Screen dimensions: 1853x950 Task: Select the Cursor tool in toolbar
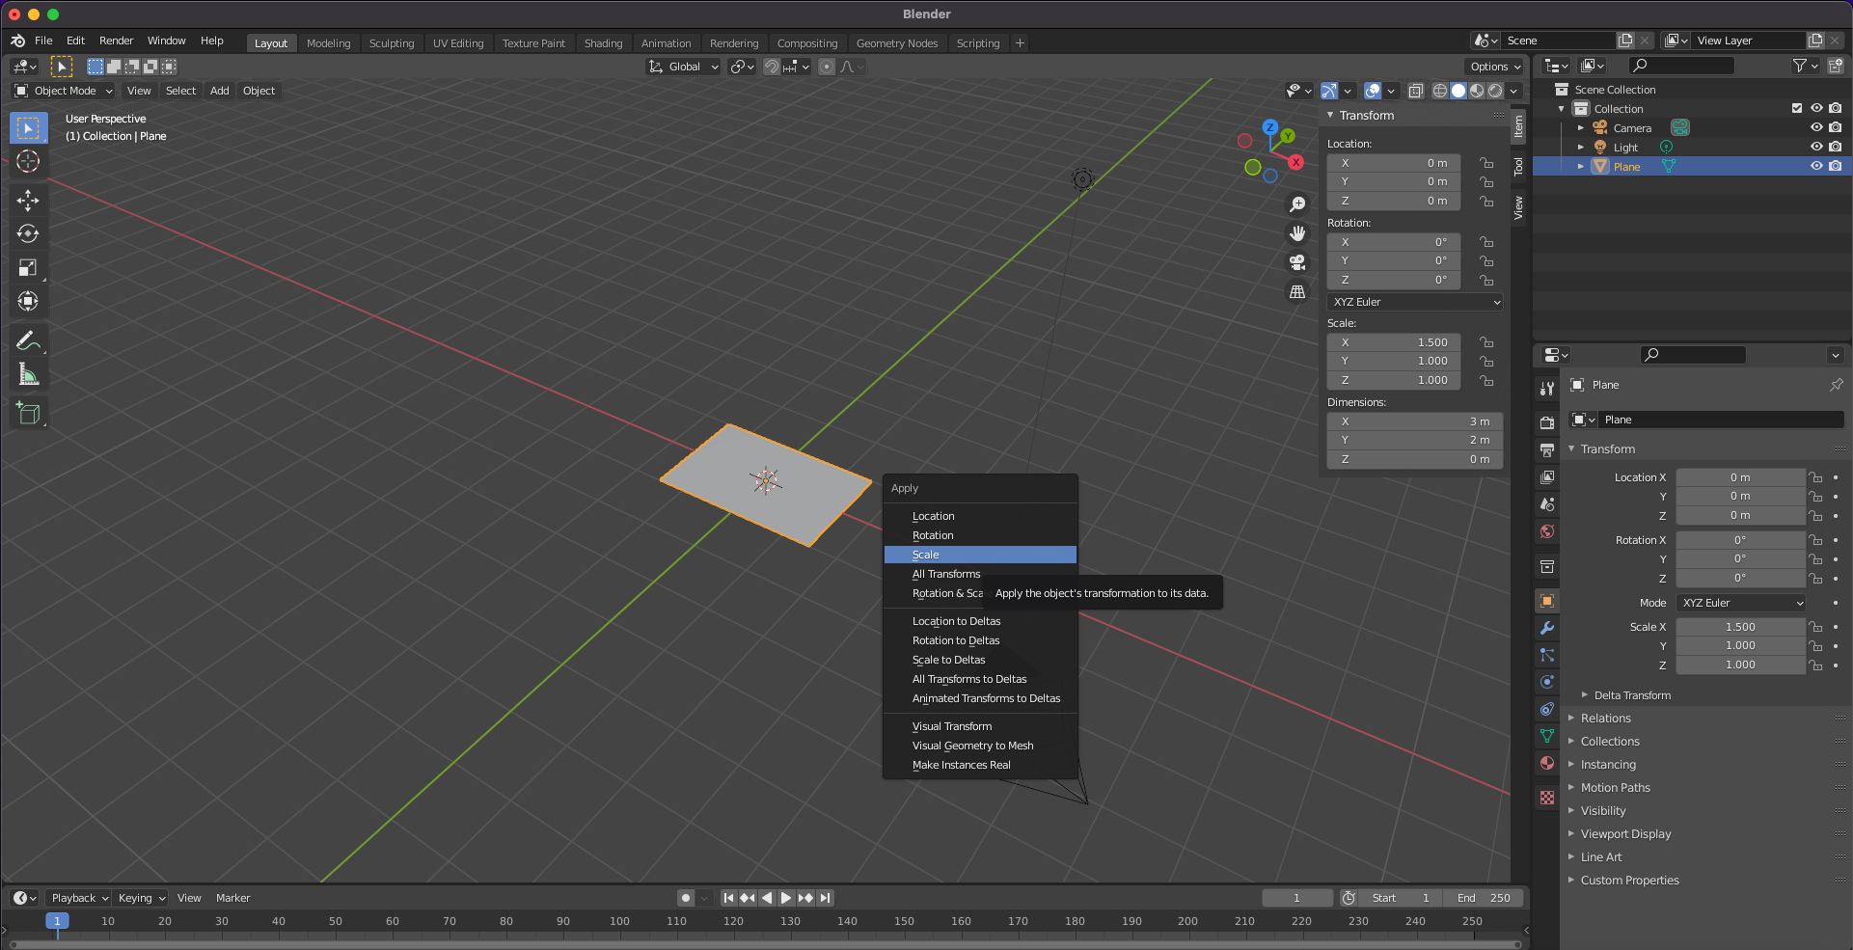(28, 161)
